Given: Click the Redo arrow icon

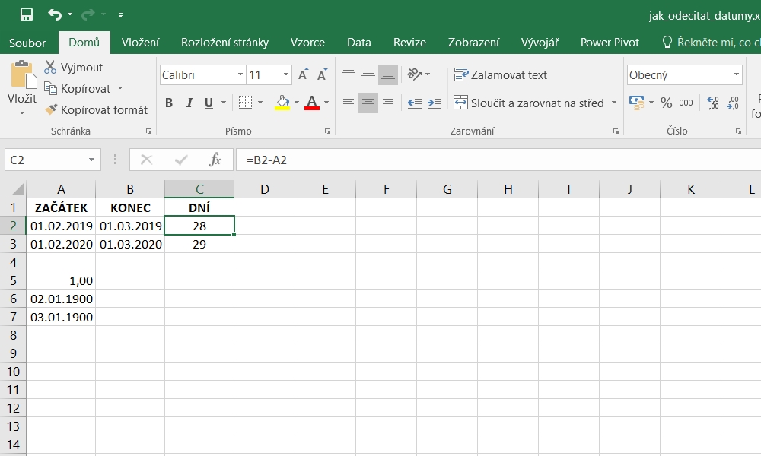Looking at the screenshot, I should 88,14.
